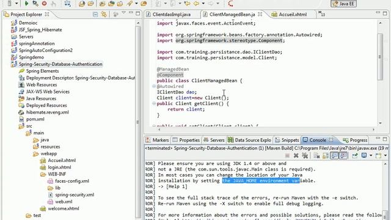Click Collapse All in Project Explorer
Screen dimensions: 391x220
95,15
